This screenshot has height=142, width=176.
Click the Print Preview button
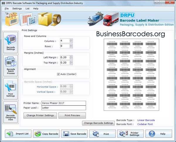pyautogui.click(x=72, y=115)
